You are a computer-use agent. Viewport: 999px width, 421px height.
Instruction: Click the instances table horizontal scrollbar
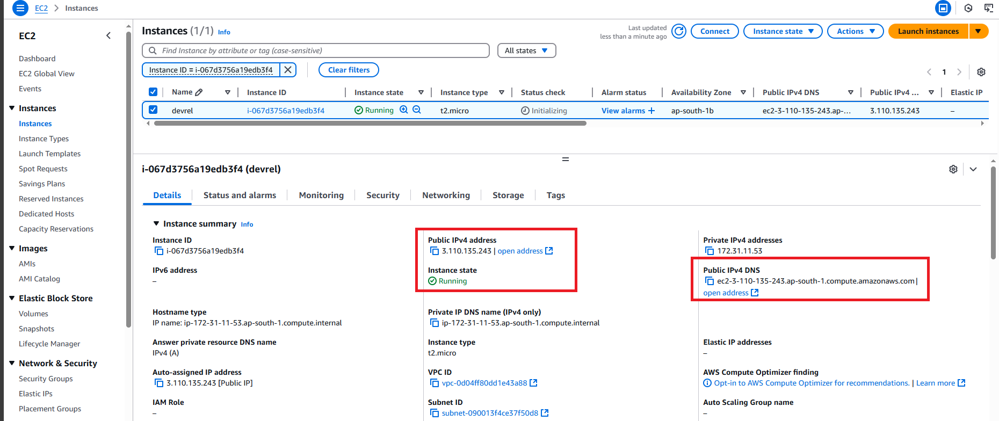370,123
